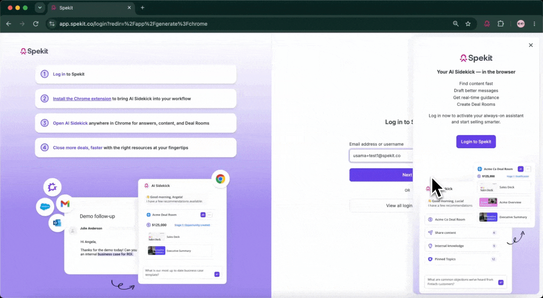Reload the page with the refresh icon
The image size is (543, 298).
pos(36,24)
